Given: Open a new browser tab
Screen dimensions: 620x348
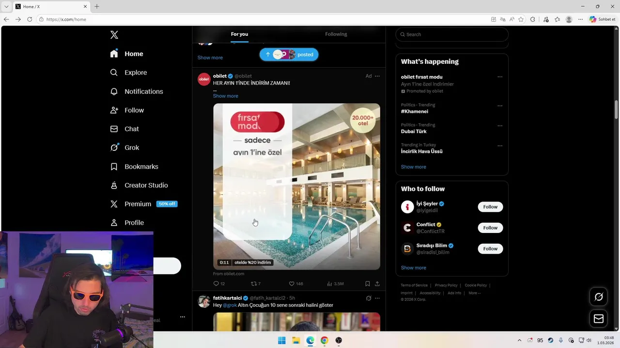Looking at the screenshot, I should (x=97, y=7).
